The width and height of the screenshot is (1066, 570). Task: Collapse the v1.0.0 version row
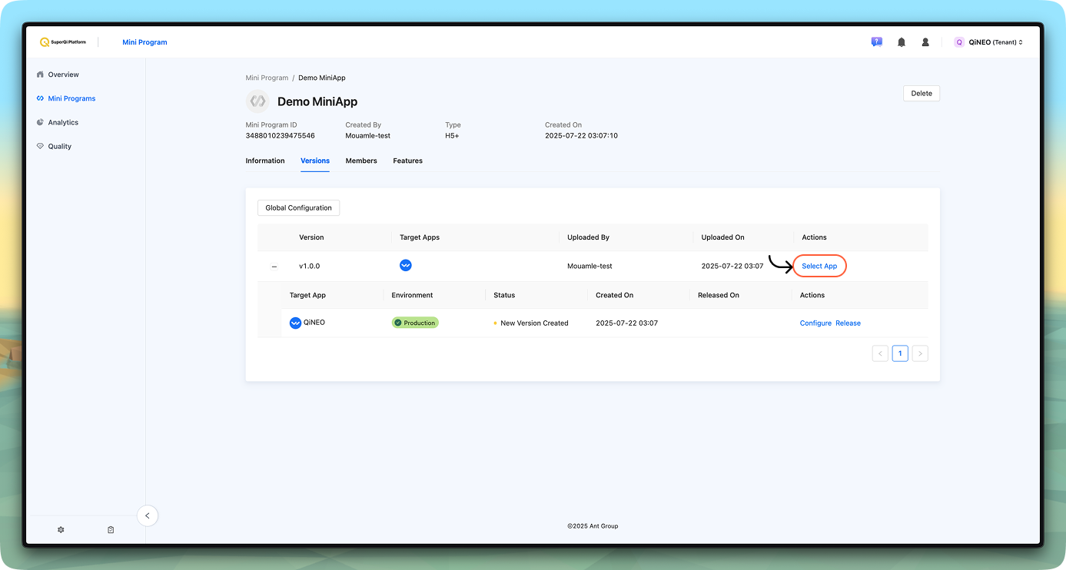point(274,267)
